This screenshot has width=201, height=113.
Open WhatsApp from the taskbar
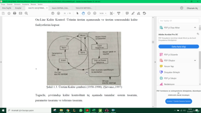point(81,110)
